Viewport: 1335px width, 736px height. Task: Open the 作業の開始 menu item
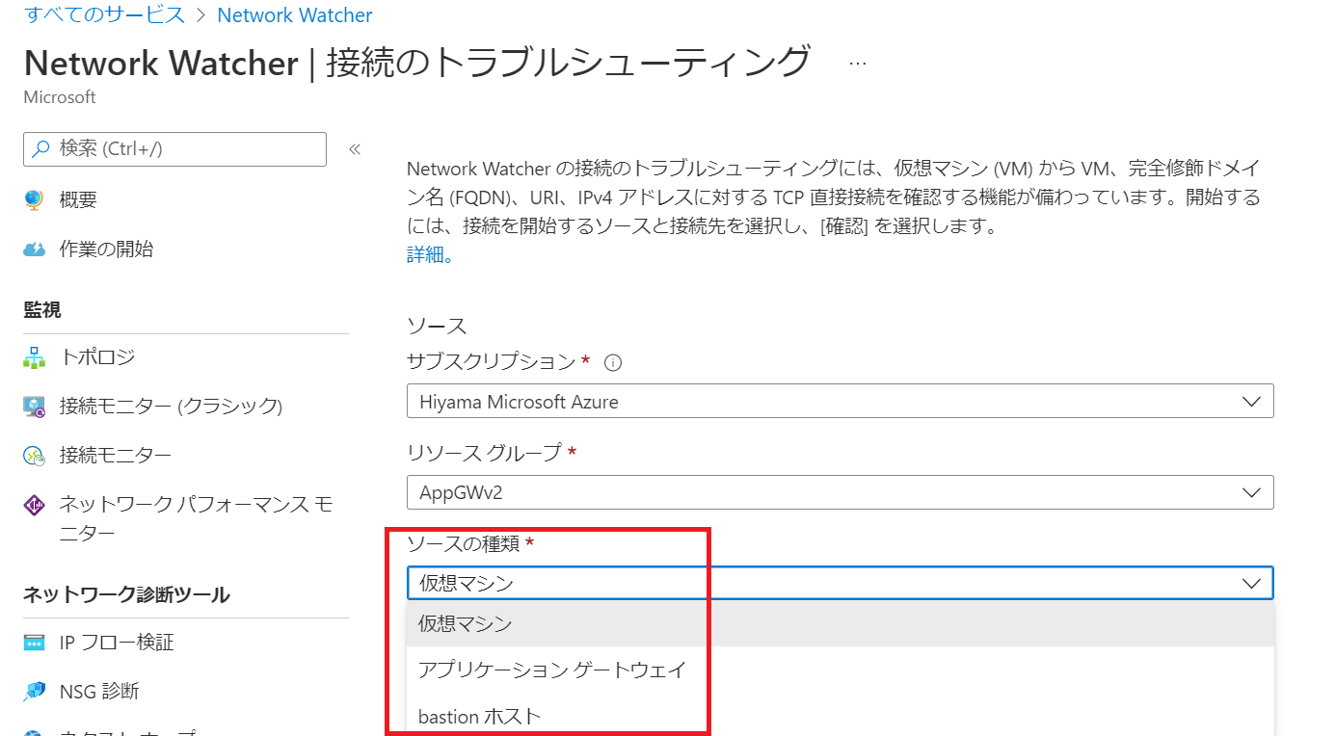point(106,250)
